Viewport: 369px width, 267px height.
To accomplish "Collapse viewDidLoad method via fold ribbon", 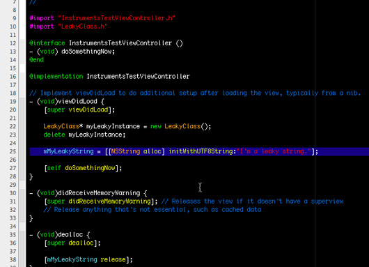I will pyautogui.click(x=22, y=139).
